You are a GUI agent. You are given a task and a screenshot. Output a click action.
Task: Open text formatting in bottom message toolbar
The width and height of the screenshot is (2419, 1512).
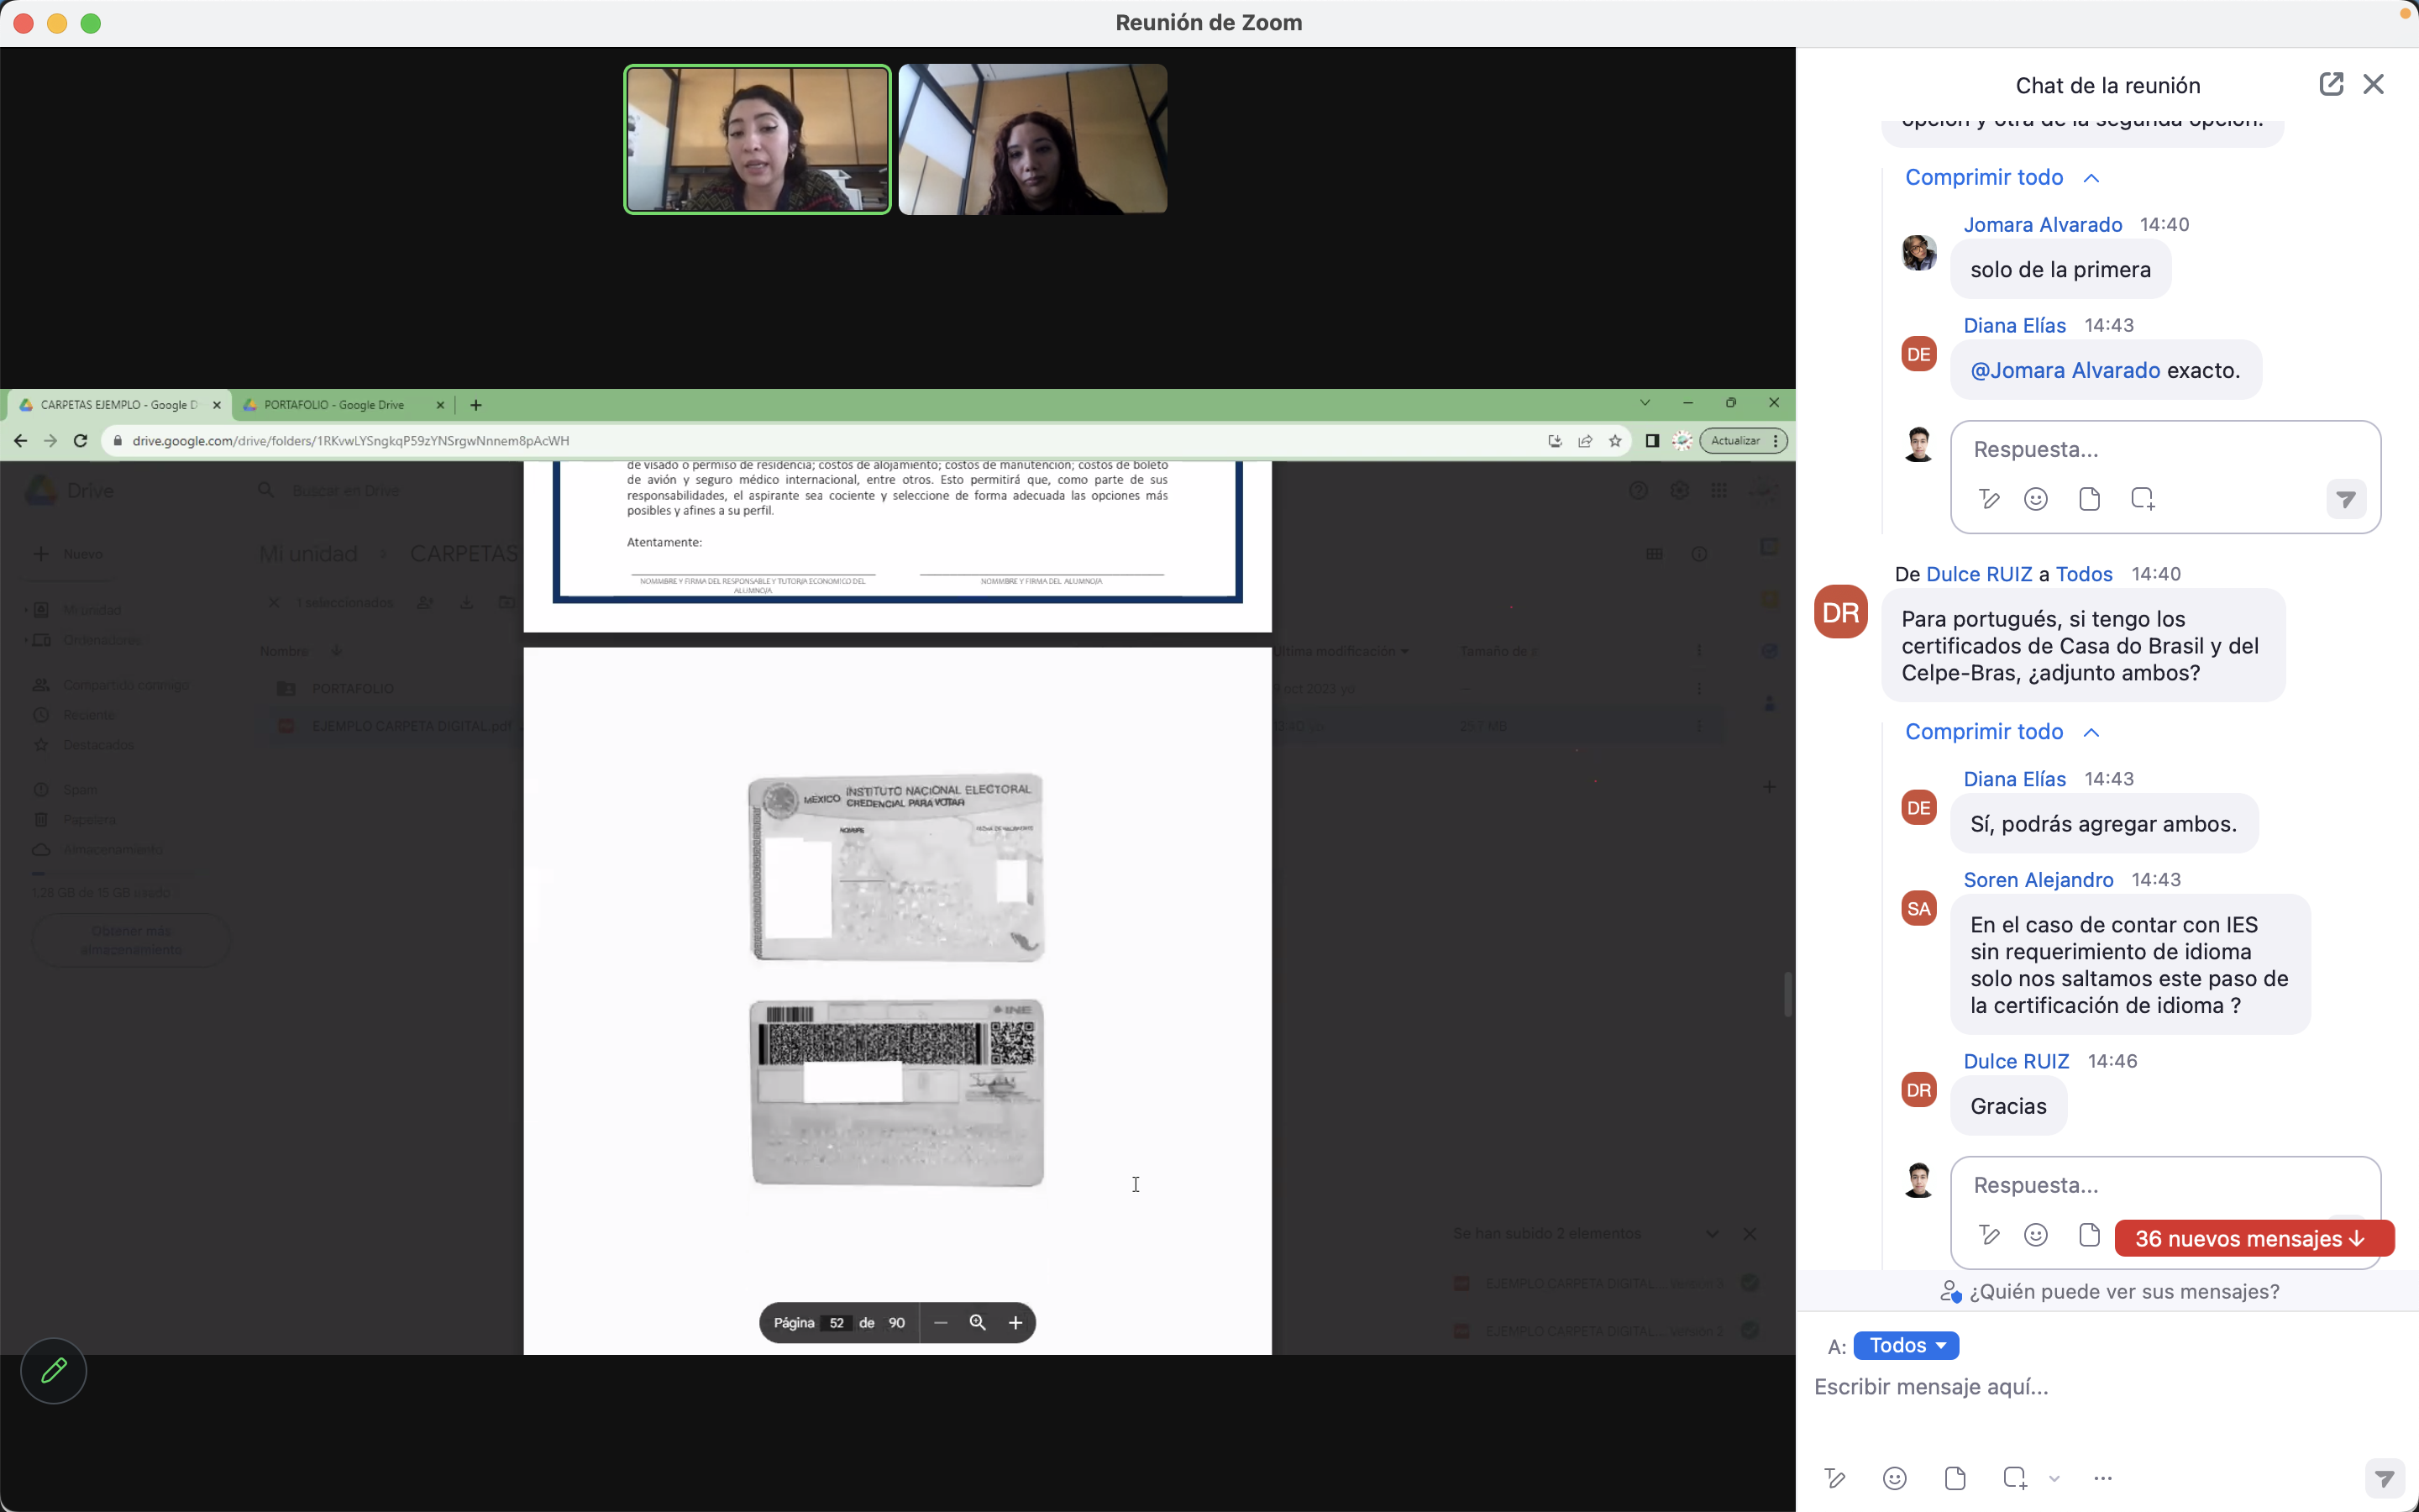[1834, 1478]
